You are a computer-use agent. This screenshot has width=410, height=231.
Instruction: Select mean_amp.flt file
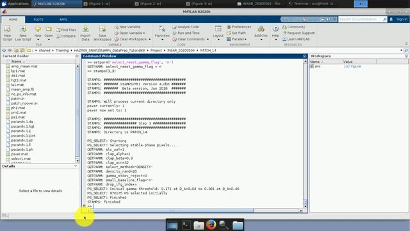click(22, 90)
